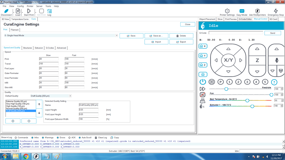The height and width of the screenshot is (160, 285).
Task: Click the park position P button
Action: tap(221, 82)
